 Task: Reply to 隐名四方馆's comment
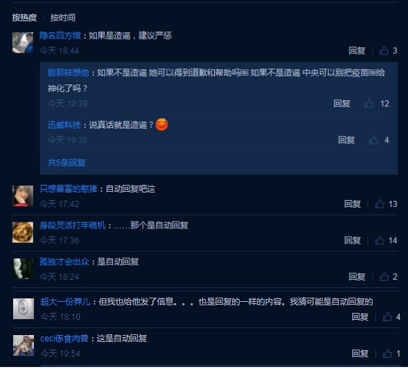pyautogui.click(x=357, y=51)
